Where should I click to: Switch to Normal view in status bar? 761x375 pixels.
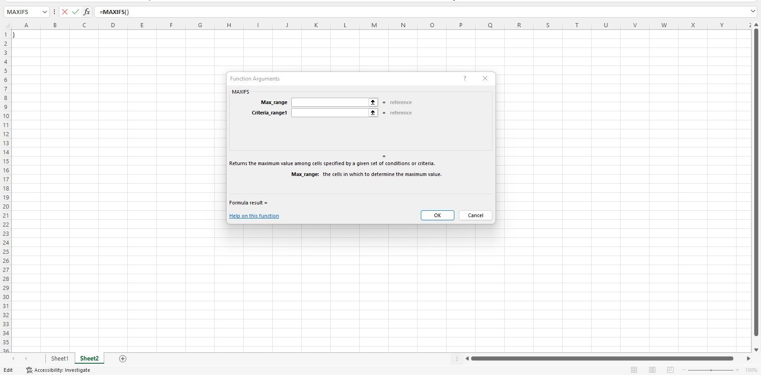[x=634, y=370]
